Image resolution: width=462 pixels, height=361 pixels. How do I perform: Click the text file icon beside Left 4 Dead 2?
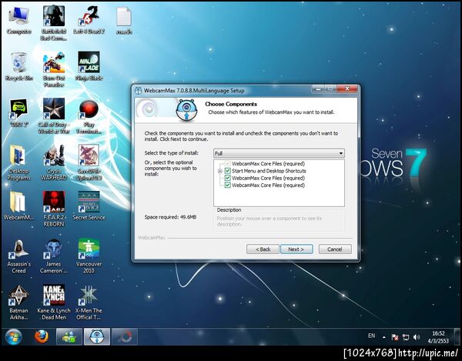point(124,21)
